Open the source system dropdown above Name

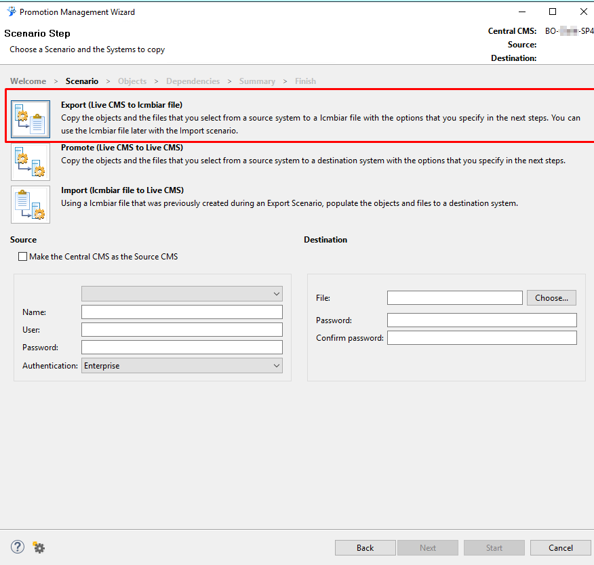[182, 293]
